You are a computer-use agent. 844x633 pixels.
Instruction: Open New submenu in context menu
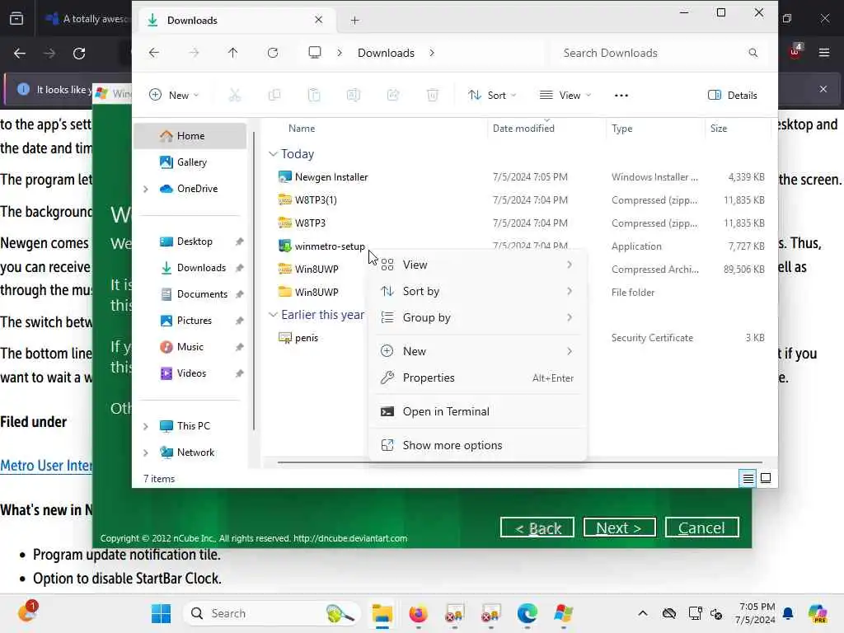click(x=477, y=351)
